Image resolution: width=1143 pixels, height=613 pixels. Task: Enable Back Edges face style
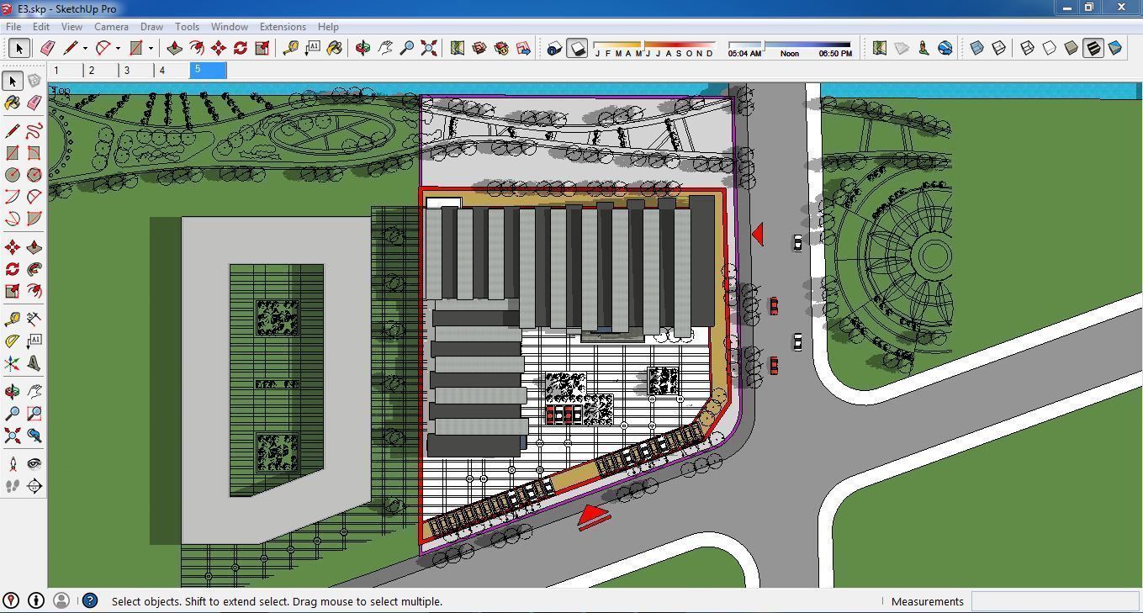coord(999,48)
